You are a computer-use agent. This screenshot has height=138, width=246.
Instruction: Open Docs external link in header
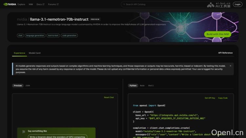[x=40, y=4]
